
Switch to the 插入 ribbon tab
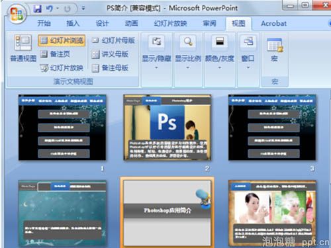(73, 23)
